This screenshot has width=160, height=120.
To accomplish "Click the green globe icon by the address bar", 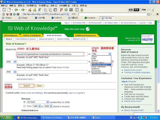I will tap(14, 14).
